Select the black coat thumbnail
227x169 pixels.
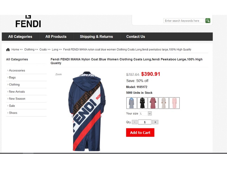coord(142,103)
